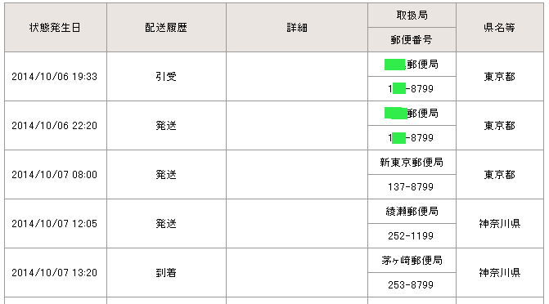
Task: Click the 取扱局 header cell
Action: click(x=412, y=16)
